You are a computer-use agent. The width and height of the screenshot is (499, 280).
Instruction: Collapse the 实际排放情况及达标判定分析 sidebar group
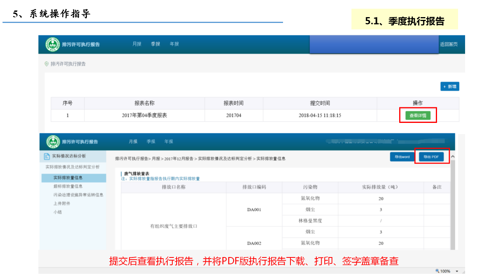[73, 167]
